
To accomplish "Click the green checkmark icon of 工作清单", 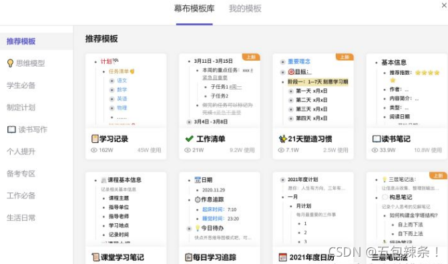I will (189, 139).
